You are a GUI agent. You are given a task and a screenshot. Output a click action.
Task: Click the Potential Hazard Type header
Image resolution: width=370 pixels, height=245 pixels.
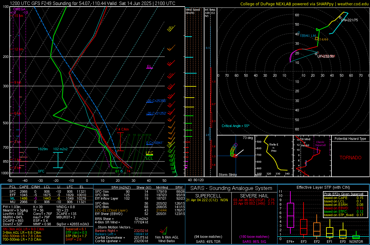[350, 139]
